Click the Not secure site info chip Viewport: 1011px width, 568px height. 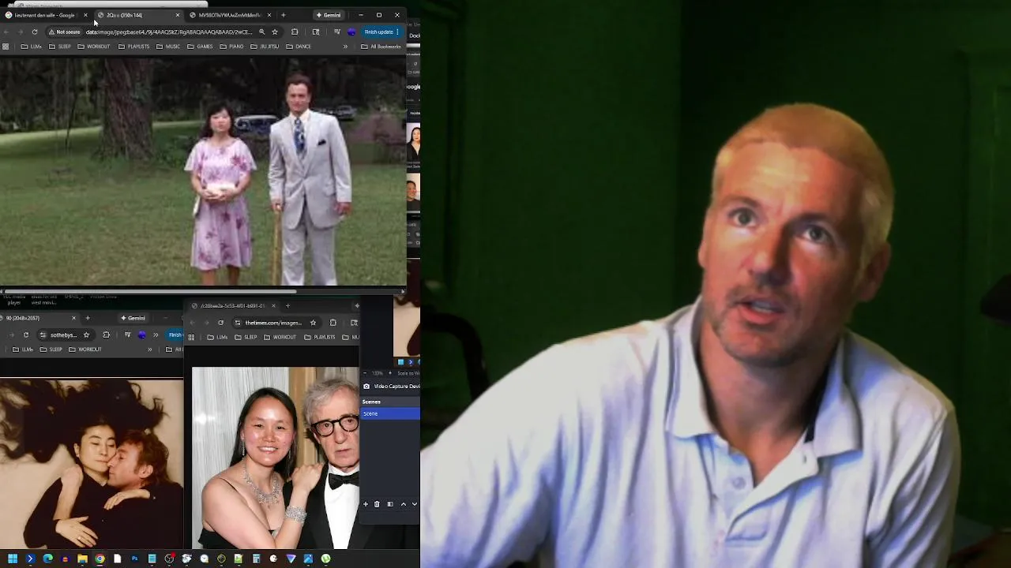pos(65,32)
